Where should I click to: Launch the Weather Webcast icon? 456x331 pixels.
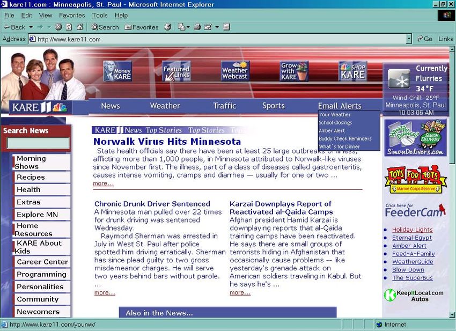236,71
